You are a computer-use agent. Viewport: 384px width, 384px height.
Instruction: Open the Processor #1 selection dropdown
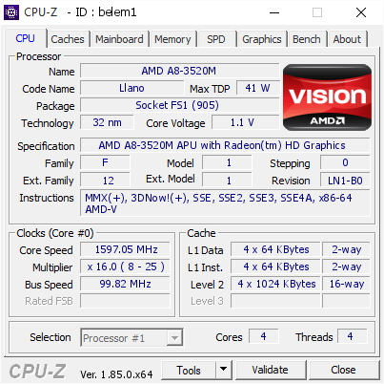131,338
